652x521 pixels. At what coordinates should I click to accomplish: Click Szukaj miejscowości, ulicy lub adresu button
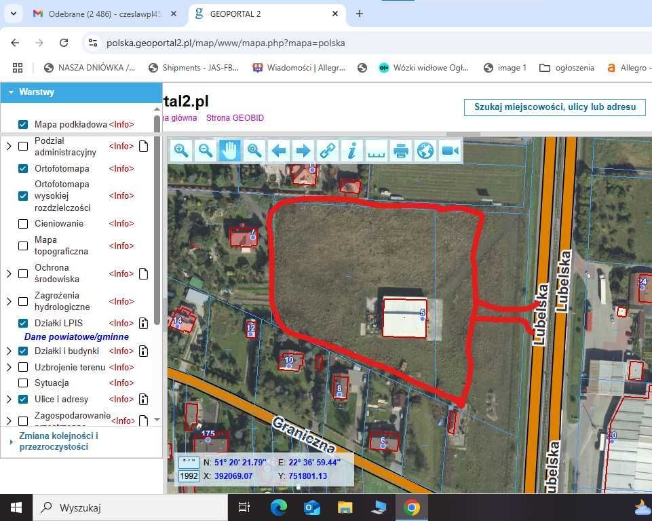point(554,107)
